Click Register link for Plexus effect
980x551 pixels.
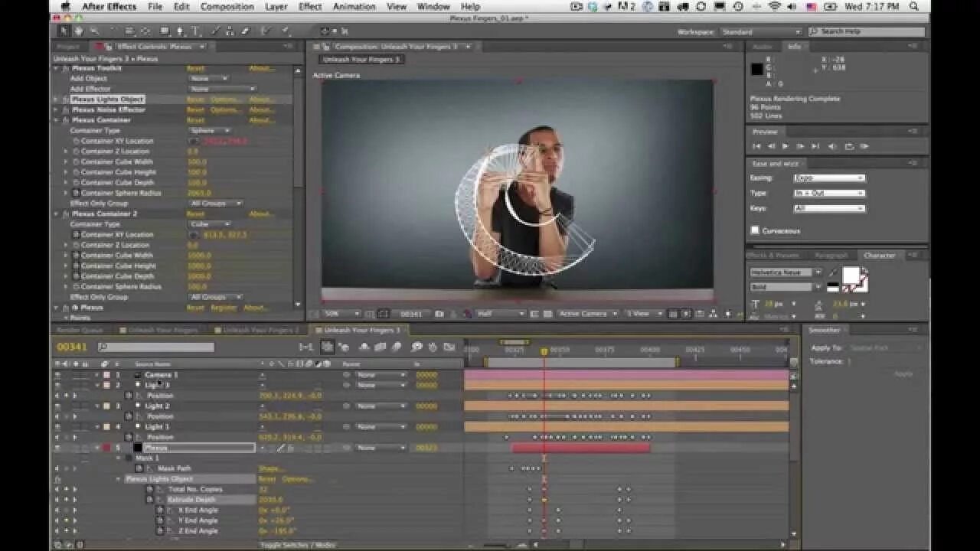click(x=224, y=308)
